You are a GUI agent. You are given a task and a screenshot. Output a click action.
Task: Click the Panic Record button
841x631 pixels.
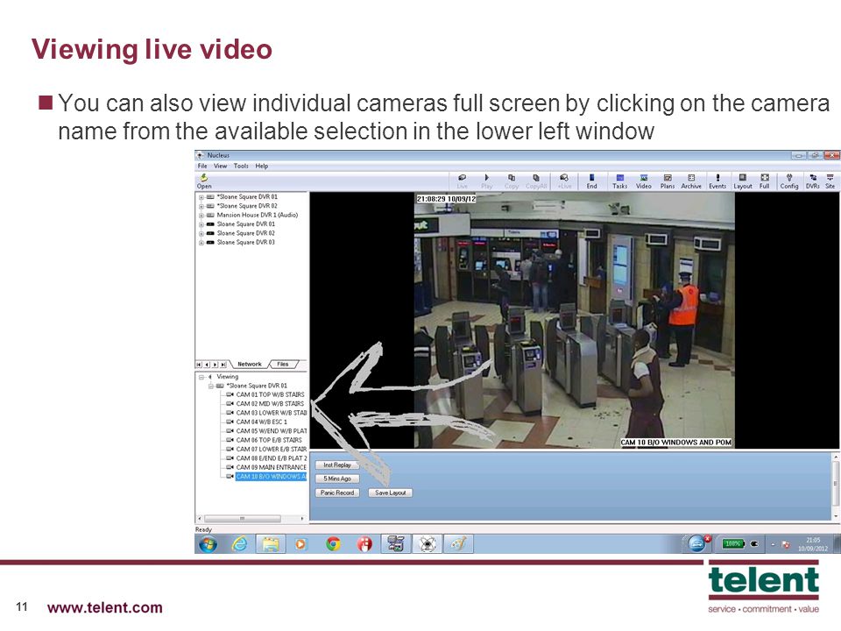[337, 493]
